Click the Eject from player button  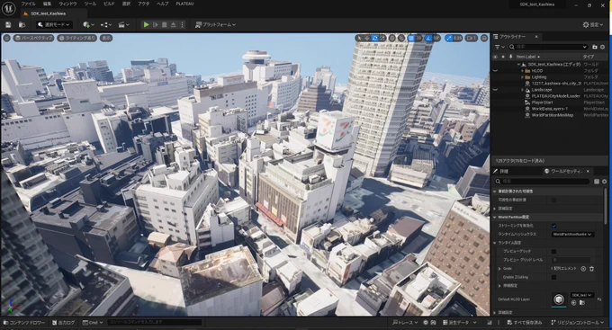[174, 24]
